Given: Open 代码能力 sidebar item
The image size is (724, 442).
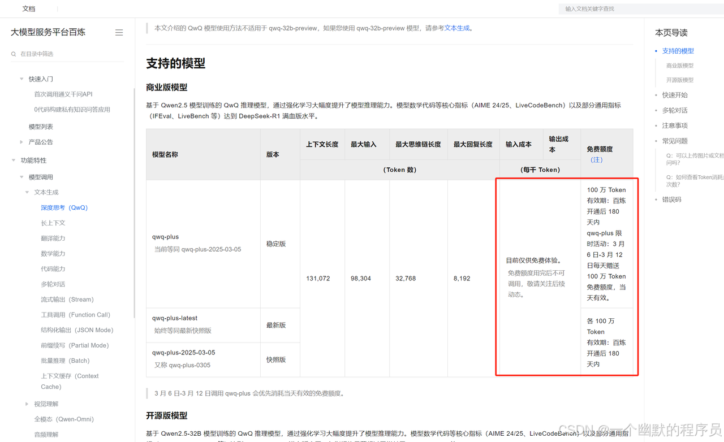Looking at the screenshot, I should point(53,269).
